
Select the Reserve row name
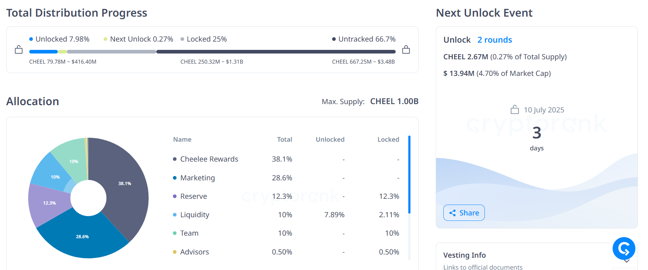(193, 196)
